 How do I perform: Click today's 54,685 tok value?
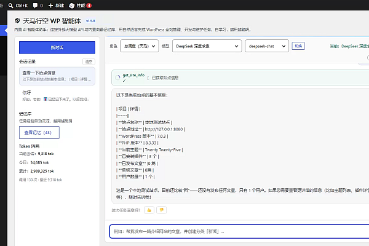(x=39, y=162)
